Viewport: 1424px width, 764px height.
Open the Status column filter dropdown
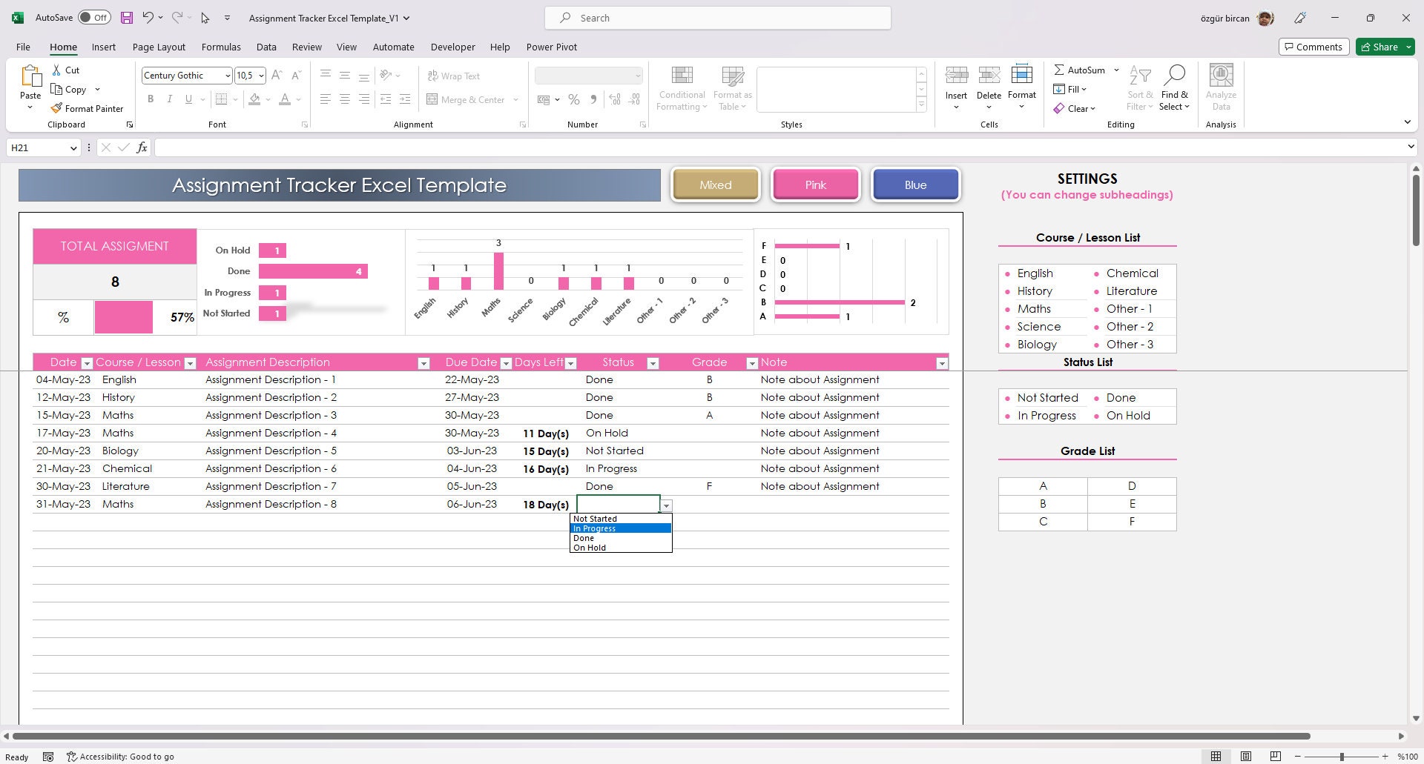[653, 363]
